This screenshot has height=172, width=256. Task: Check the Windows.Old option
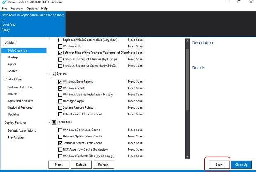coord(60,46)
